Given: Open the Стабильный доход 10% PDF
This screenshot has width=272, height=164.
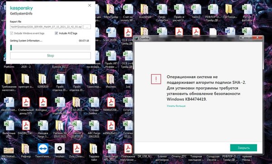Looking at the screenshot, I should click(x=26, y=102).
